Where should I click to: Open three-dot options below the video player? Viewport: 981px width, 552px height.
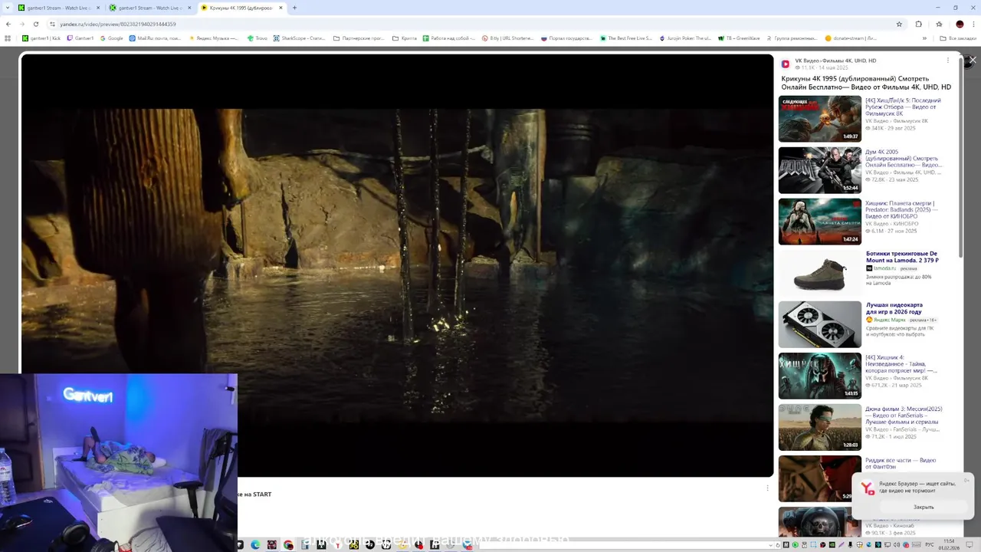(767, 488)
